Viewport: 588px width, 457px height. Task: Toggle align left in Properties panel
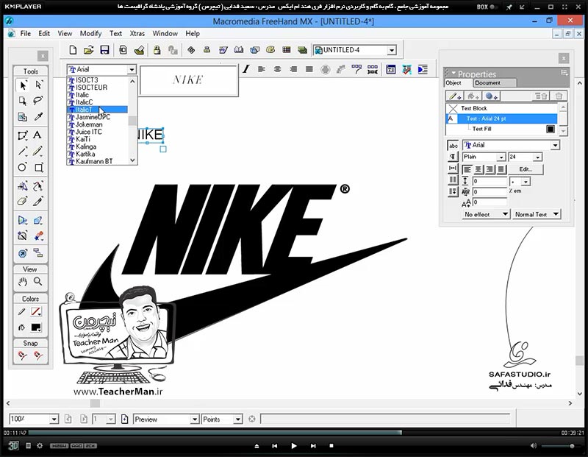[467, 169]
